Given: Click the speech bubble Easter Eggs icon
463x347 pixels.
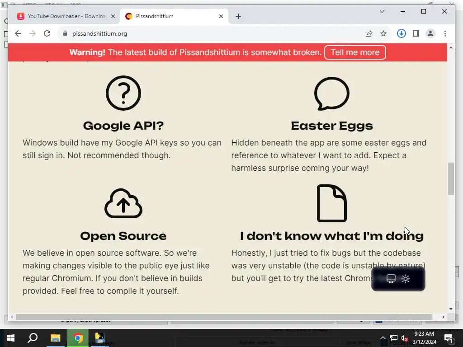Looking at the screenshot, I should (332, 94).
